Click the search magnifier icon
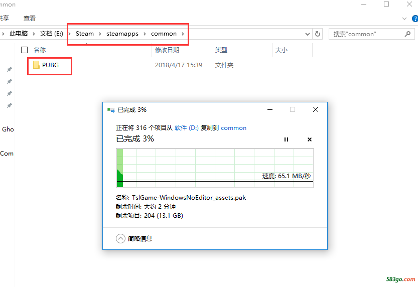Screen dimensions: 418x287 coord(407,34)
